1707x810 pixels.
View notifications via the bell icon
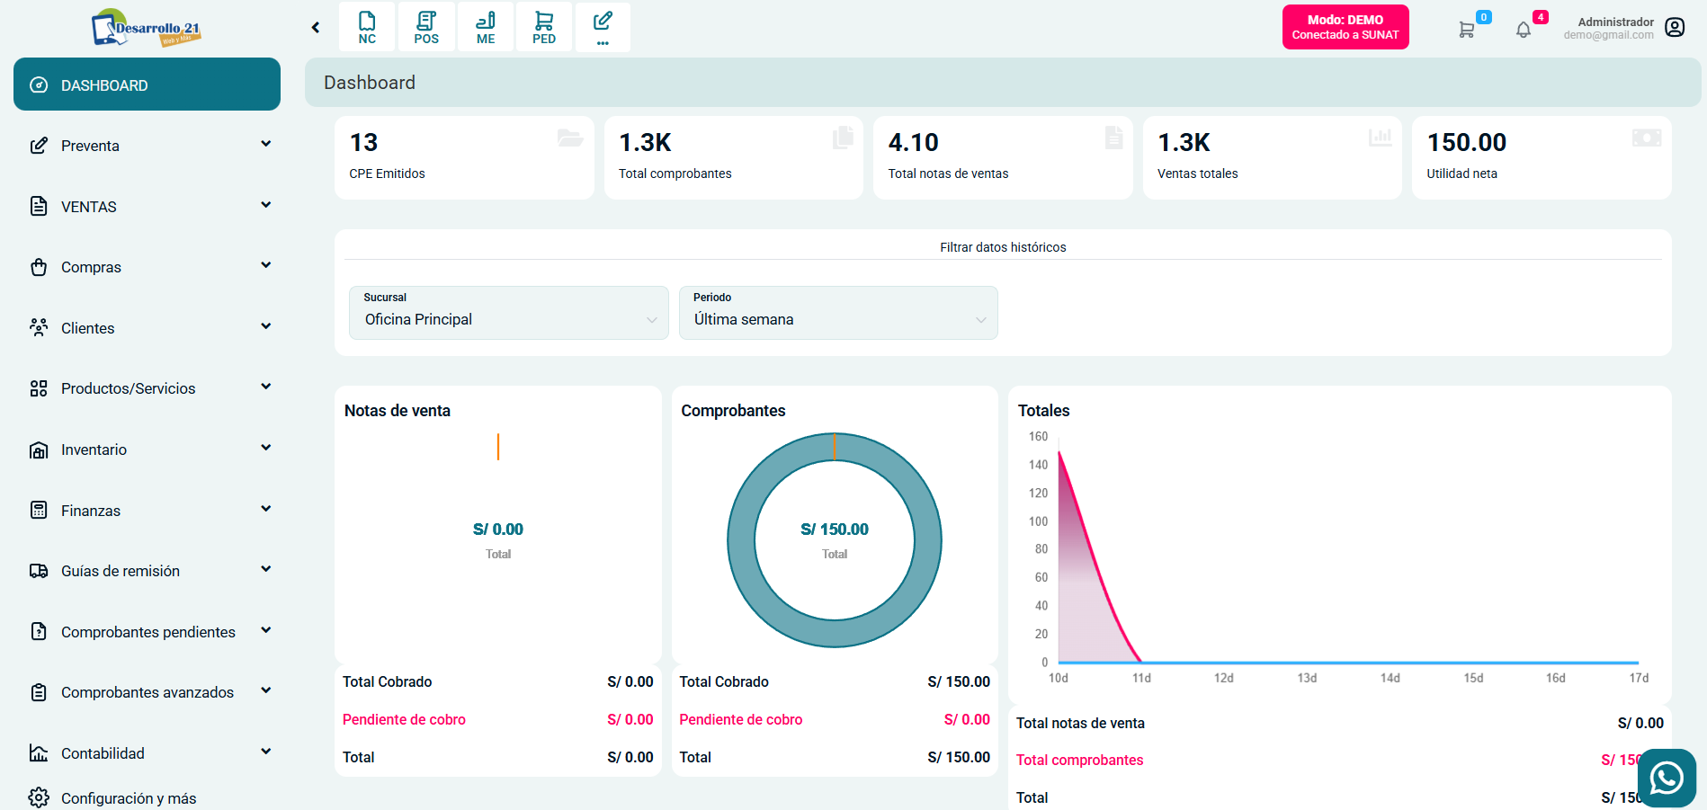[1524, 30]
